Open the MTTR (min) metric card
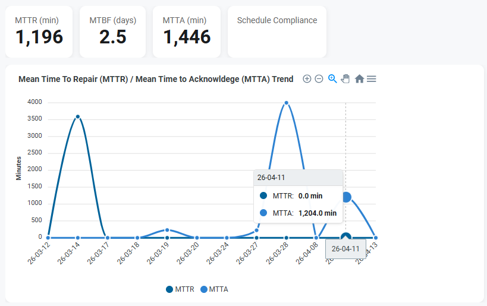487x306 pixels. point(39,31)
